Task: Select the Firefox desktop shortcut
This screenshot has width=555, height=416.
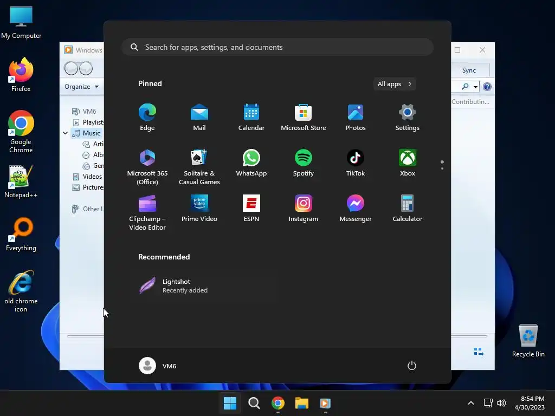Action: pos(21,75)
